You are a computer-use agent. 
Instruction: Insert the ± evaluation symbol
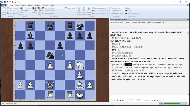tap(144, 100)
